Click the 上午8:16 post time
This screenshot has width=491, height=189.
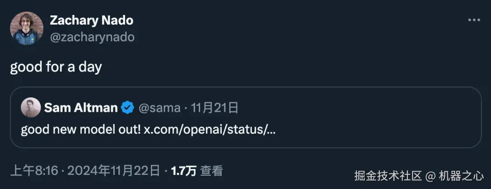35,171
